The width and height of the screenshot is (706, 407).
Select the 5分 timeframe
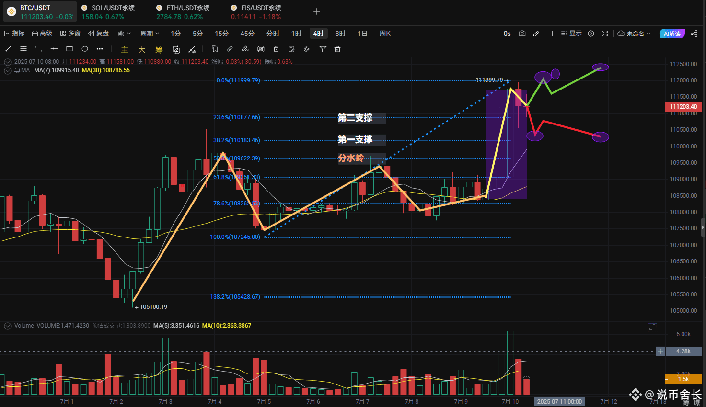click(198, 34)
